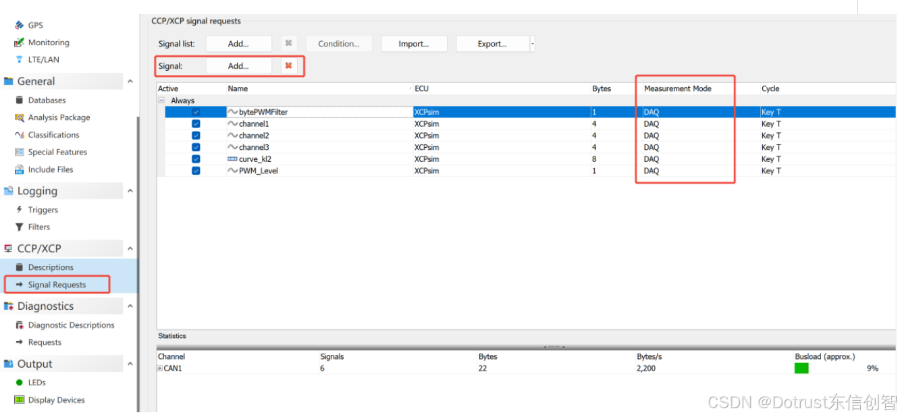The height and width of the screenshot is (417, 900).
Task: Click the bytePWMFilter name field
Action: pos(320,112)
